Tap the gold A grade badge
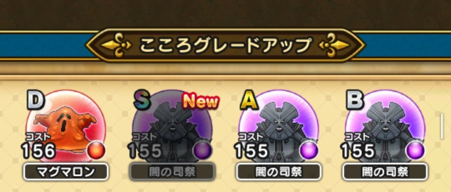The image size is (451, 192). 249,101
